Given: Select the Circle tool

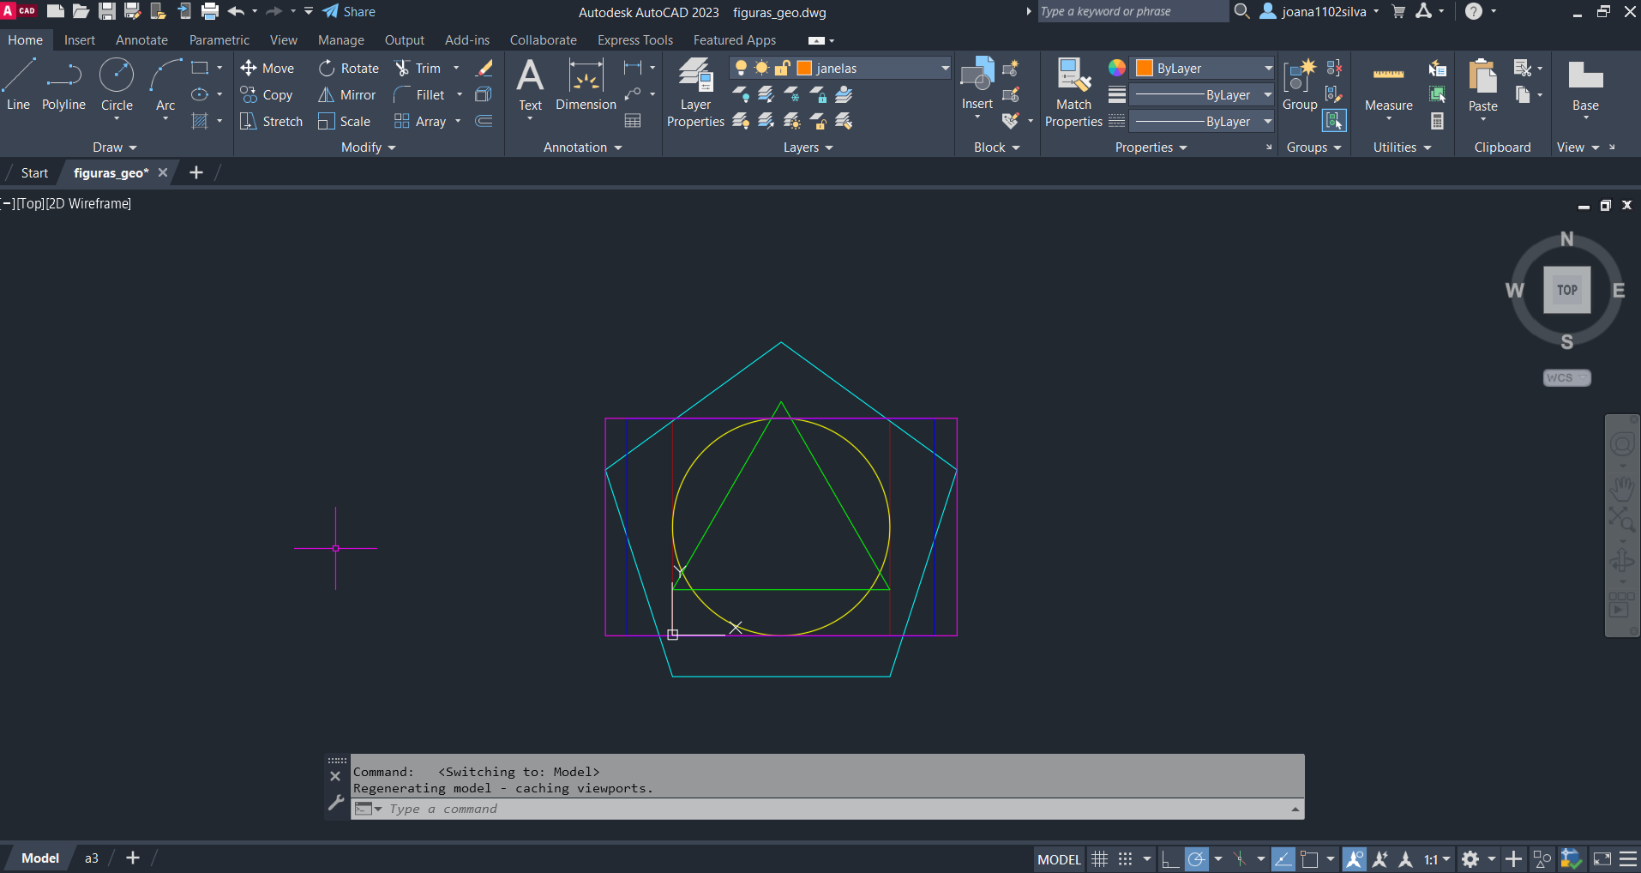Looking at the screenshot, I should pyautogui.click(x=117, y=84).
